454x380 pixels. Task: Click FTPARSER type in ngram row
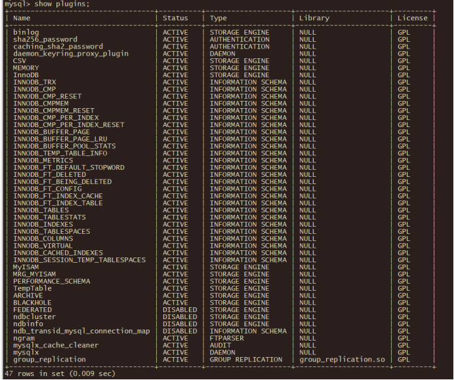coord(227,338)
